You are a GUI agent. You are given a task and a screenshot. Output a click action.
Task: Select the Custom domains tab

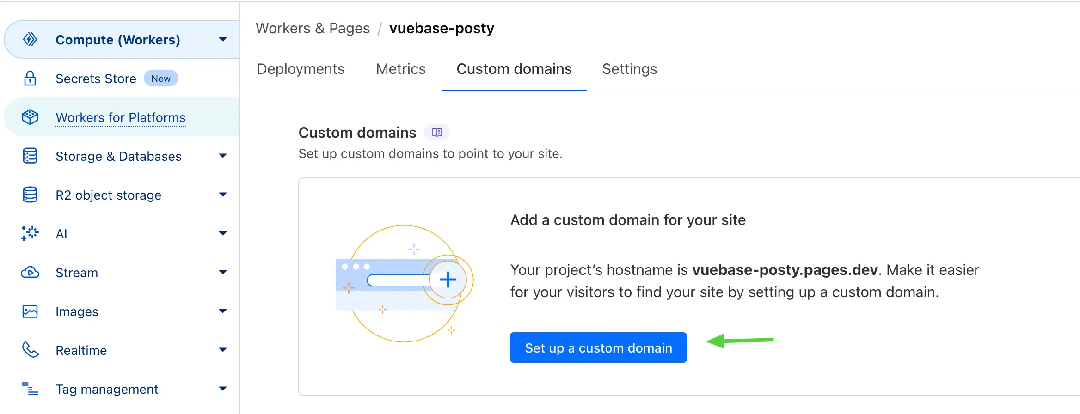(514, 69)
